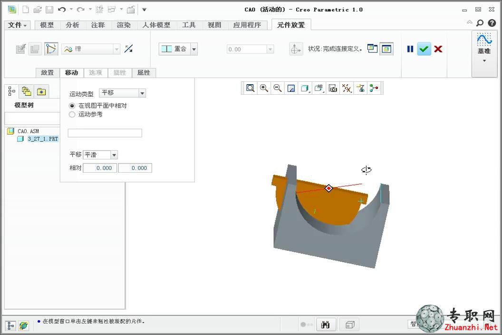
Task: Click the 3D box icon in status bar
Action: pos(349,325)
